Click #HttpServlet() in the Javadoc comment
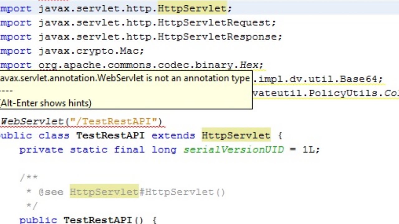This screenshot has width=399, height=224. (x=182, y=192)
